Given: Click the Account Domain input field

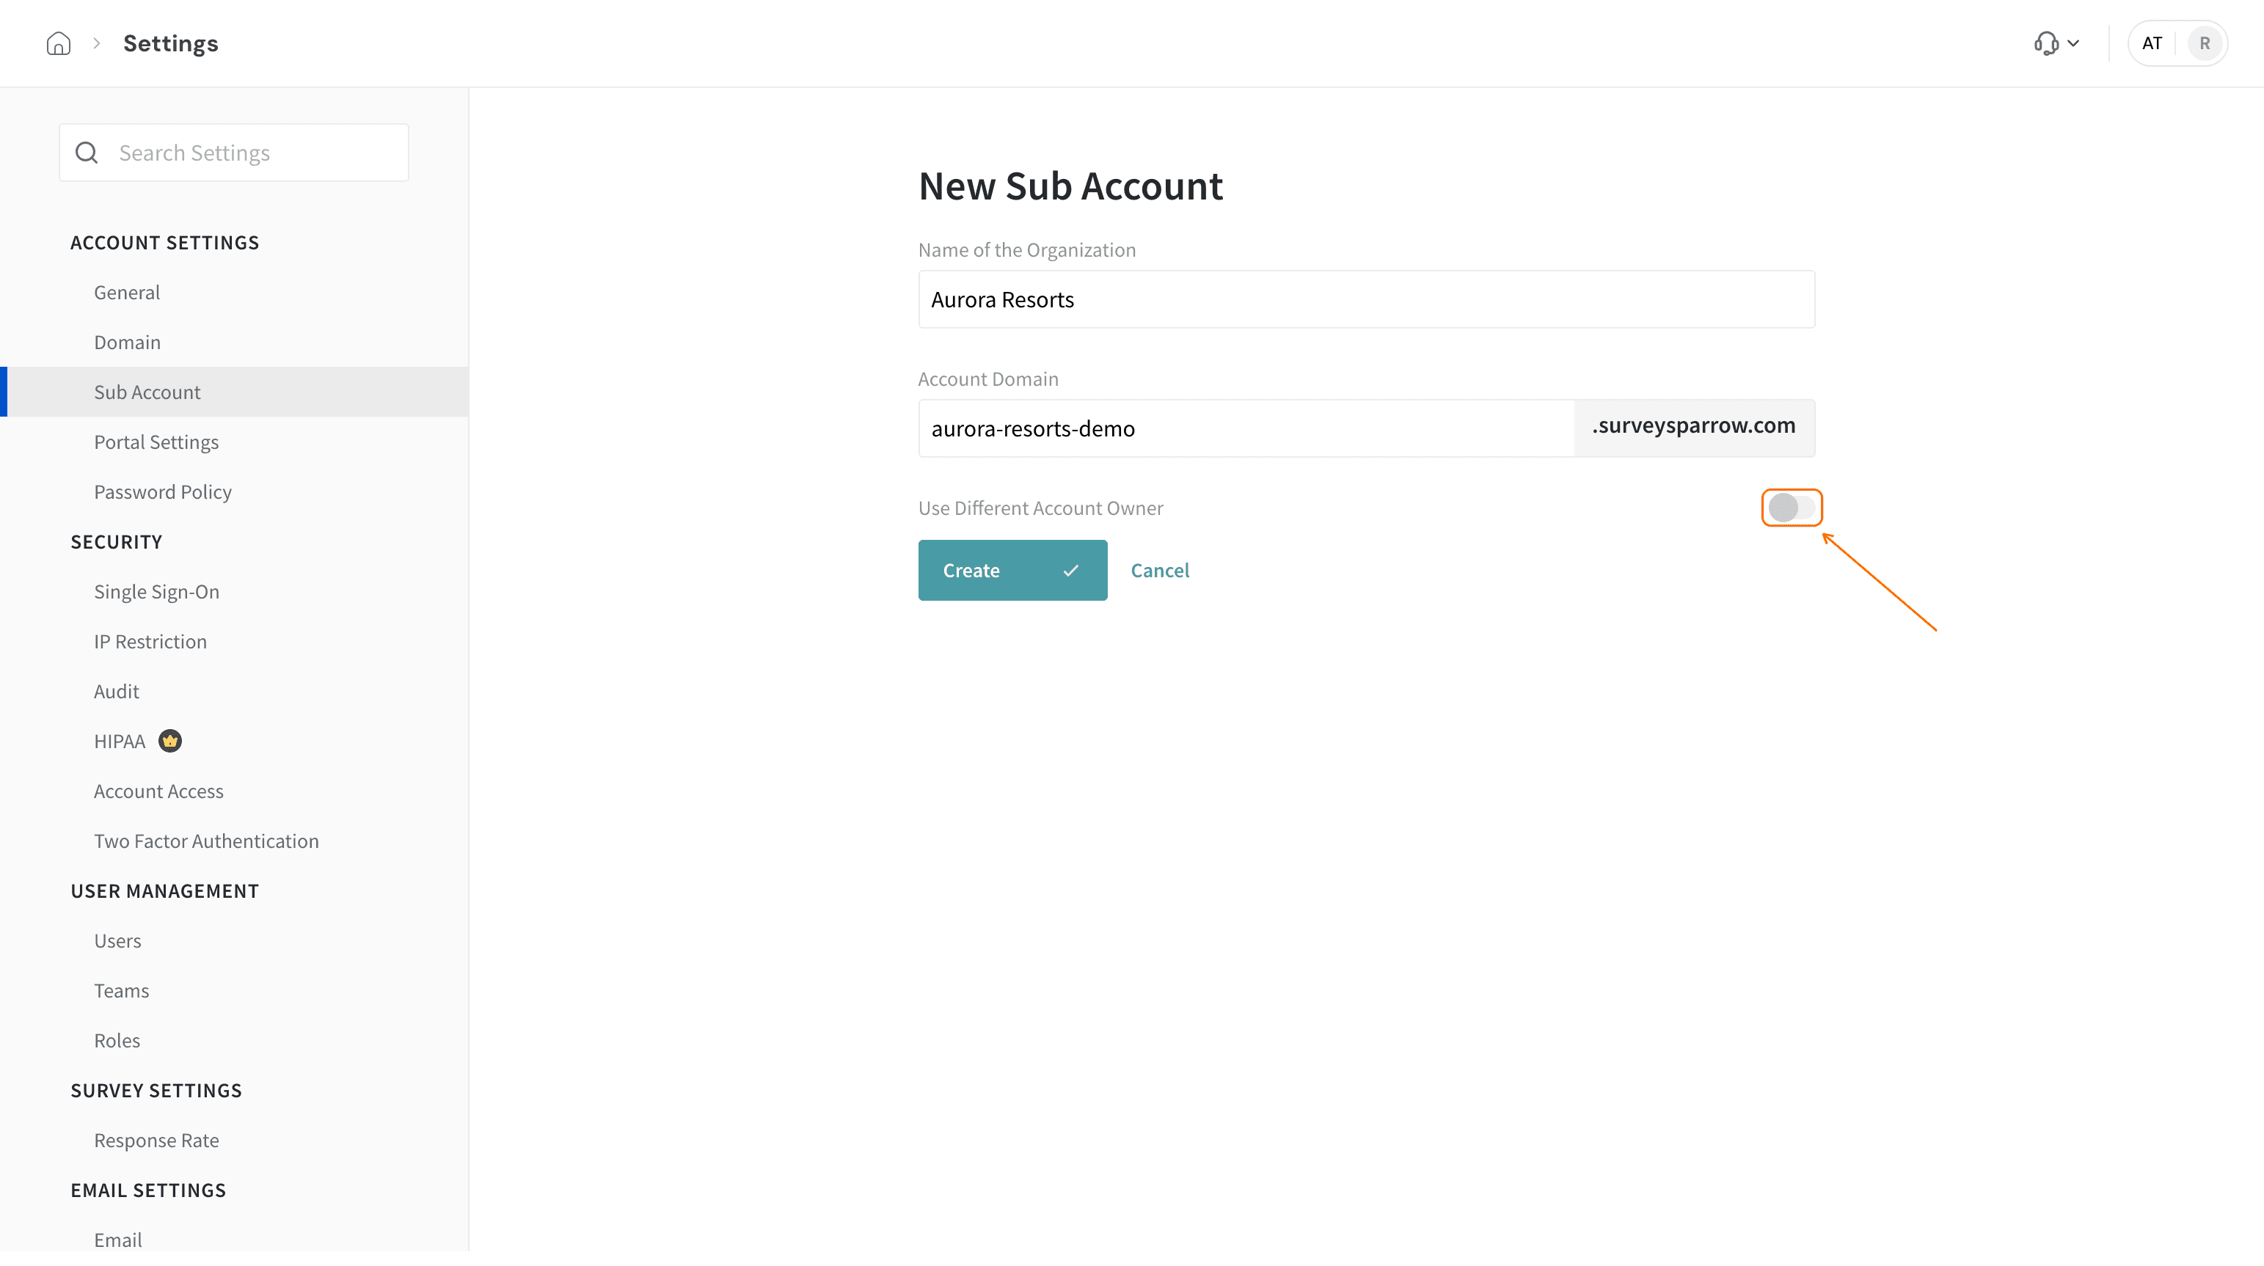Looking at the screenshot, I should coord(1246,429).
